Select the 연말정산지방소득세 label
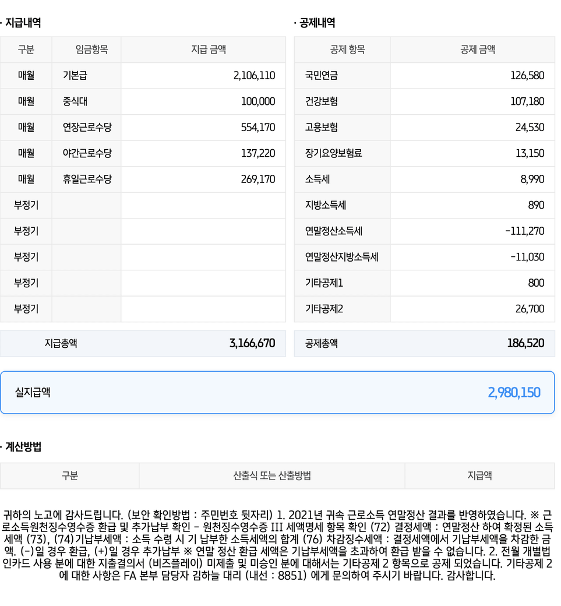The image size is (561, 606). click(341, 257)
